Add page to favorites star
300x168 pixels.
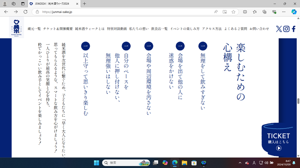pyautogui.click(x=233, y=12)
